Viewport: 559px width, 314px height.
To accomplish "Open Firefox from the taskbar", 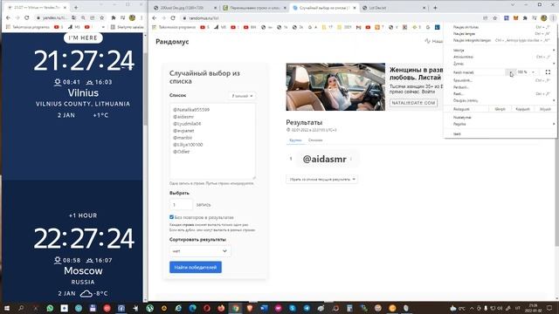I will [221, 308].
